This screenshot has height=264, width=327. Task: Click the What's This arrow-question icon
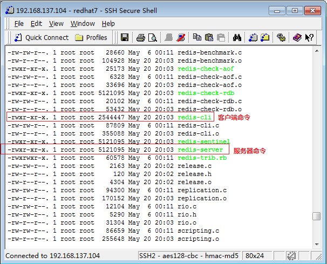click(x=309, y=38)
